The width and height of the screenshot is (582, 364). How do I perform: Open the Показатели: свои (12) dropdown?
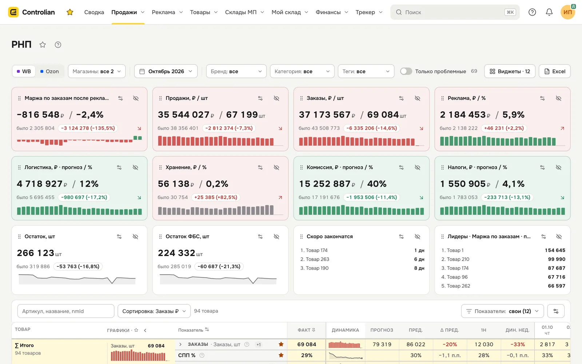pos(503,311)
